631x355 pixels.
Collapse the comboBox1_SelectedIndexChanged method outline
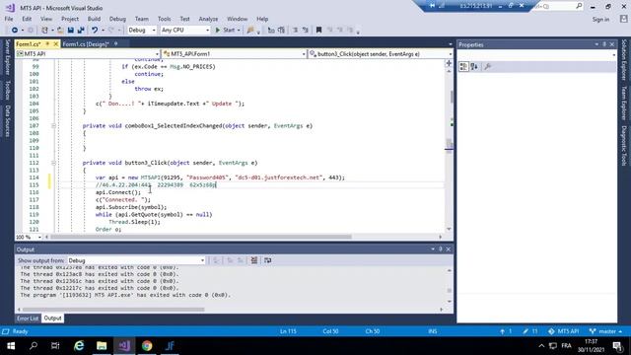(53, 126)
